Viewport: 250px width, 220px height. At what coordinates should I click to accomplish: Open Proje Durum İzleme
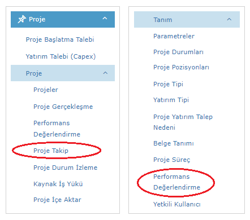click(66, 168)
